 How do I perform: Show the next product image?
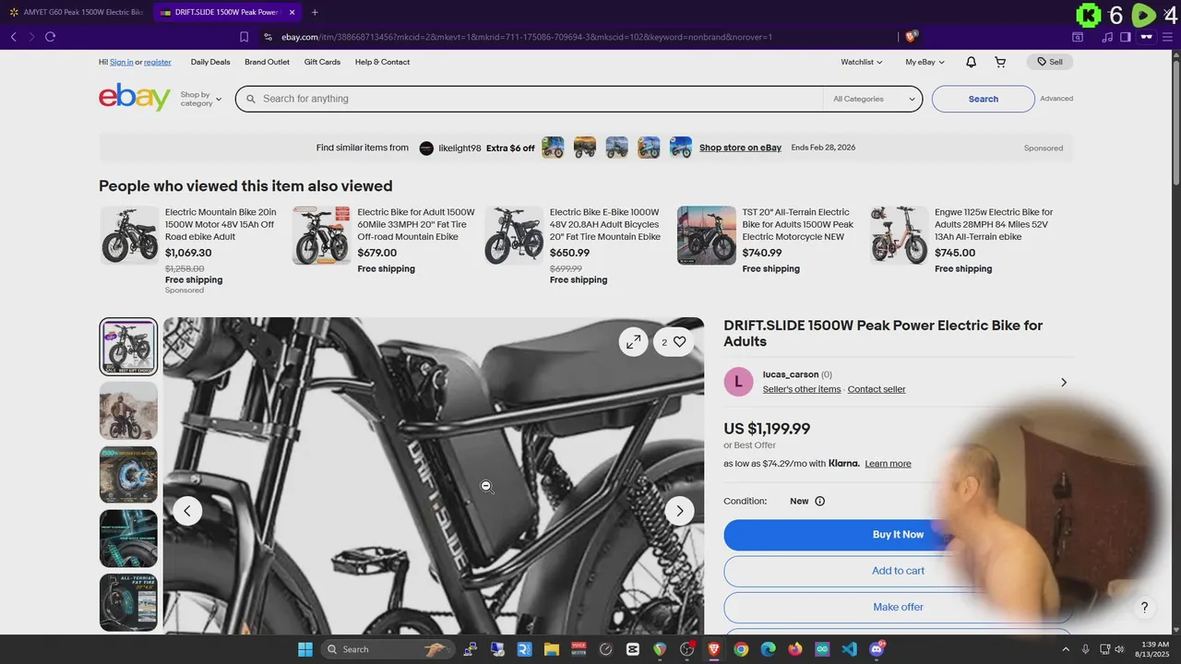680,511
